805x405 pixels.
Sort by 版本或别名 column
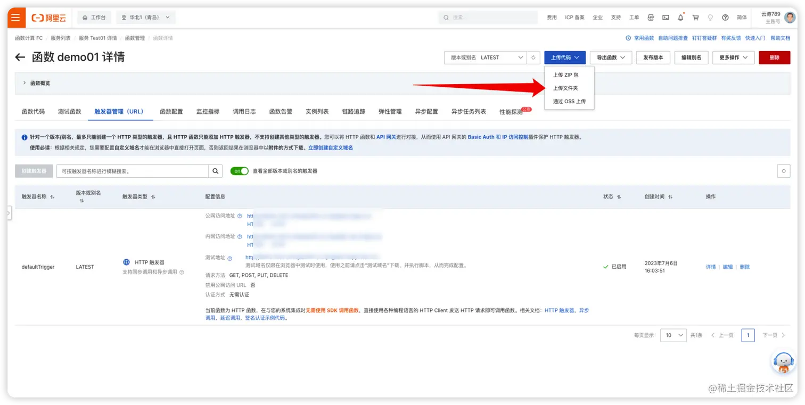coord(81,201)
